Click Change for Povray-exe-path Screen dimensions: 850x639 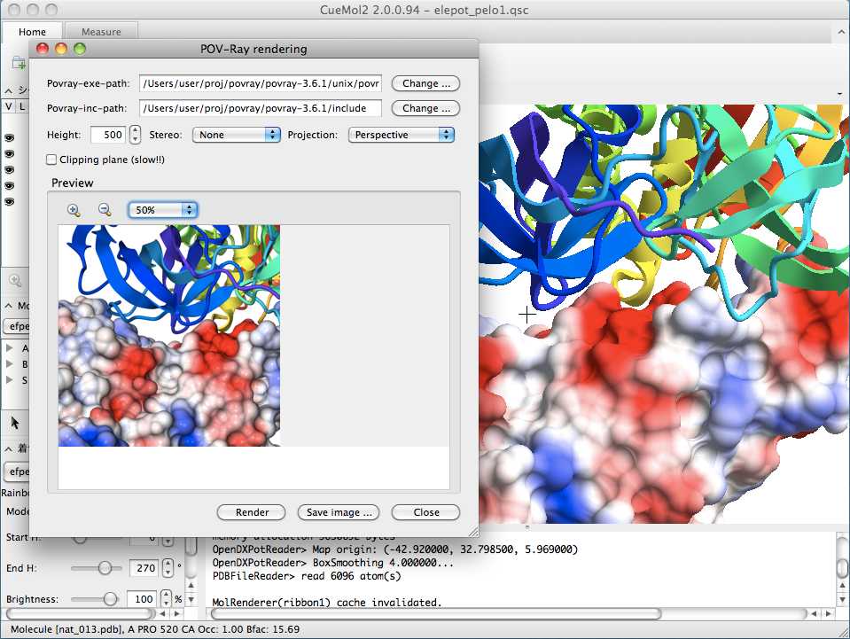point(425,83)
